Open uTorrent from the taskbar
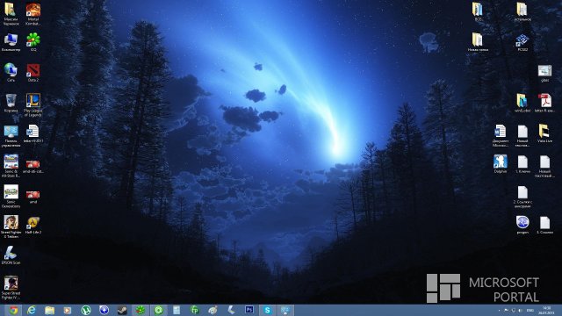Viewport: 562px width, 316px height. [86, 310]
